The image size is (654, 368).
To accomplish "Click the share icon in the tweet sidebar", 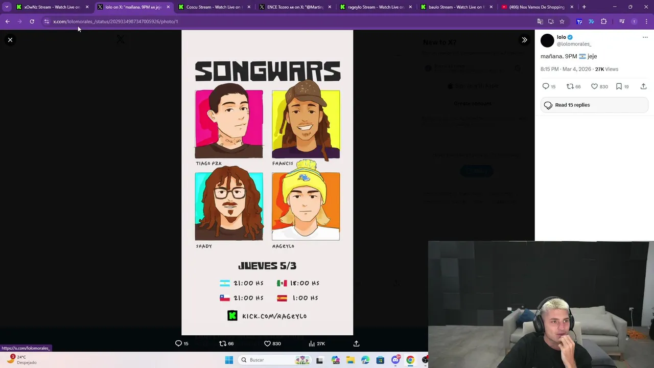I will pos(643,86).
